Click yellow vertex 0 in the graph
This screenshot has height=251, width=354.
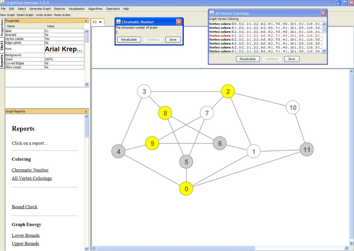click(x=186, y=189)
